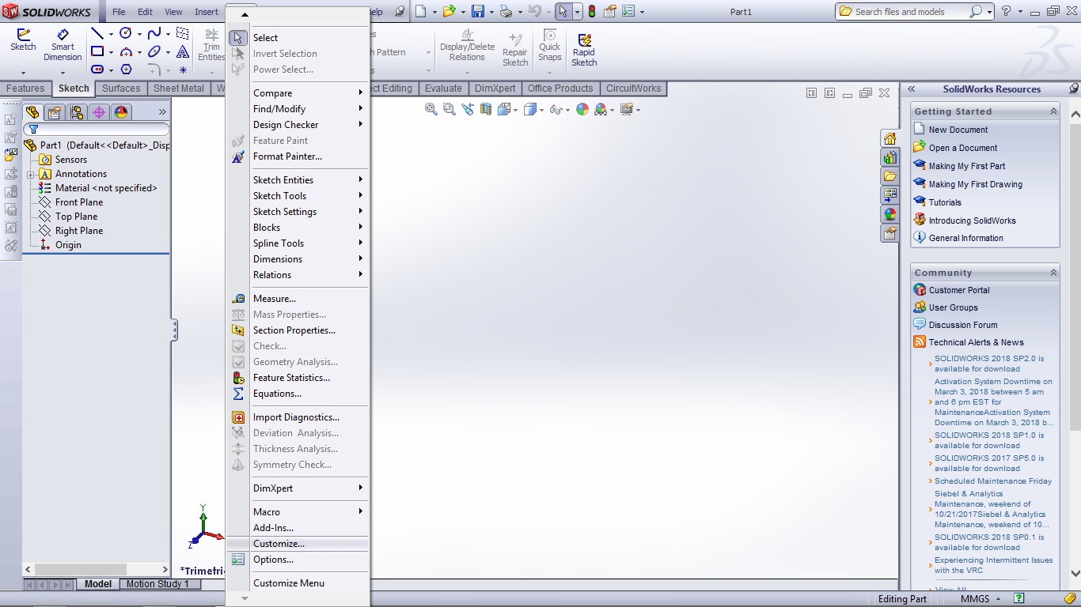This screenshot has width=1081, height=607.
Task: Open the Repair Sketch tool
Action: (x=515, y=45)
